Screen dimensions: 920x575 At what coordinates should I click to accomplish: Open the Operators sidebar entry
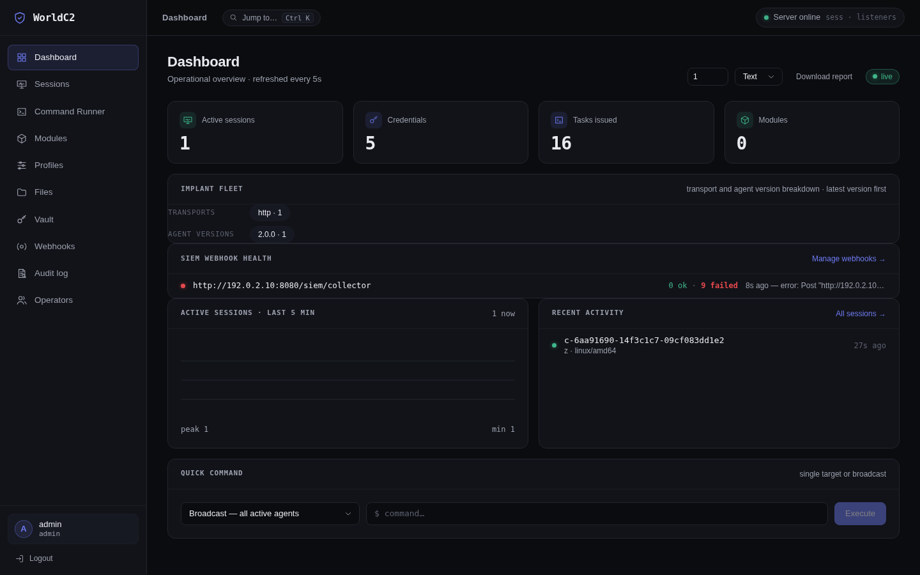(73, 300)
